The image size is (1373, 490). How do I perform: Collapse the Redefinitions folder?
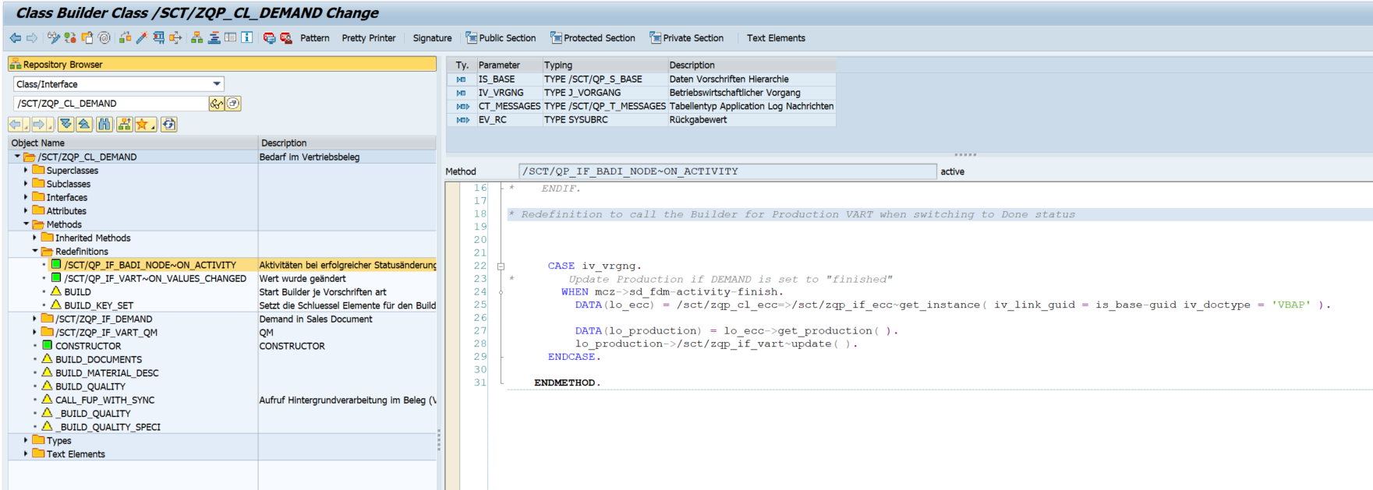coord(35,252)
